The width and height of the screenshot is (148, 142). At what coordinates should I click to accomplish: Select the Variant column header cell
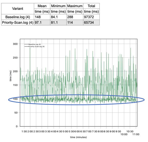(x=18, y=9)
